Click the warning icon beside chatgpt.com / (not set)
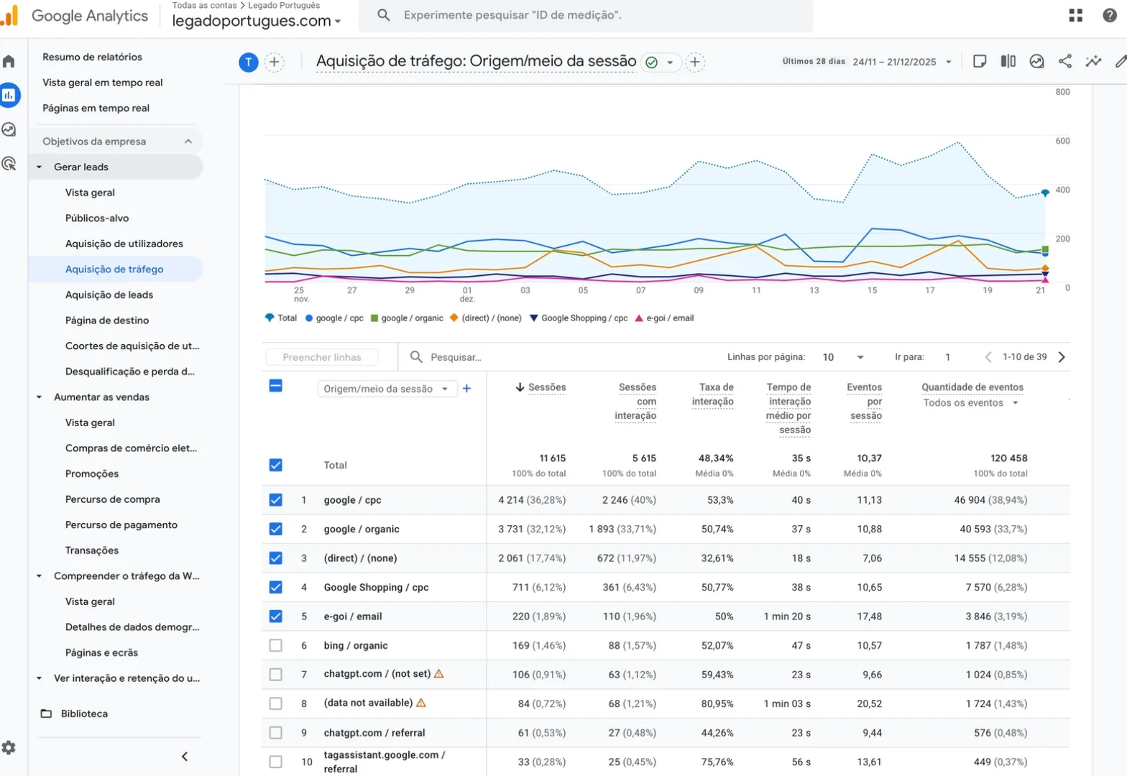Image resolution: width=1127 pixels, height=776 pixels. pos(439,674)
